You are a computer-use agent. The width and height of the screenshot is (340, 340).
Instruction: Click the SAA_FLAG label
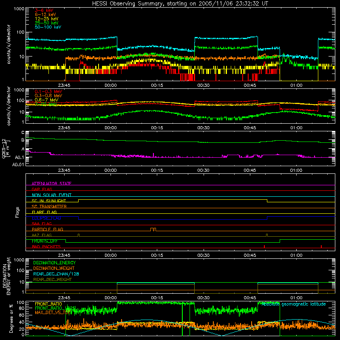click(x=42, y=224)
